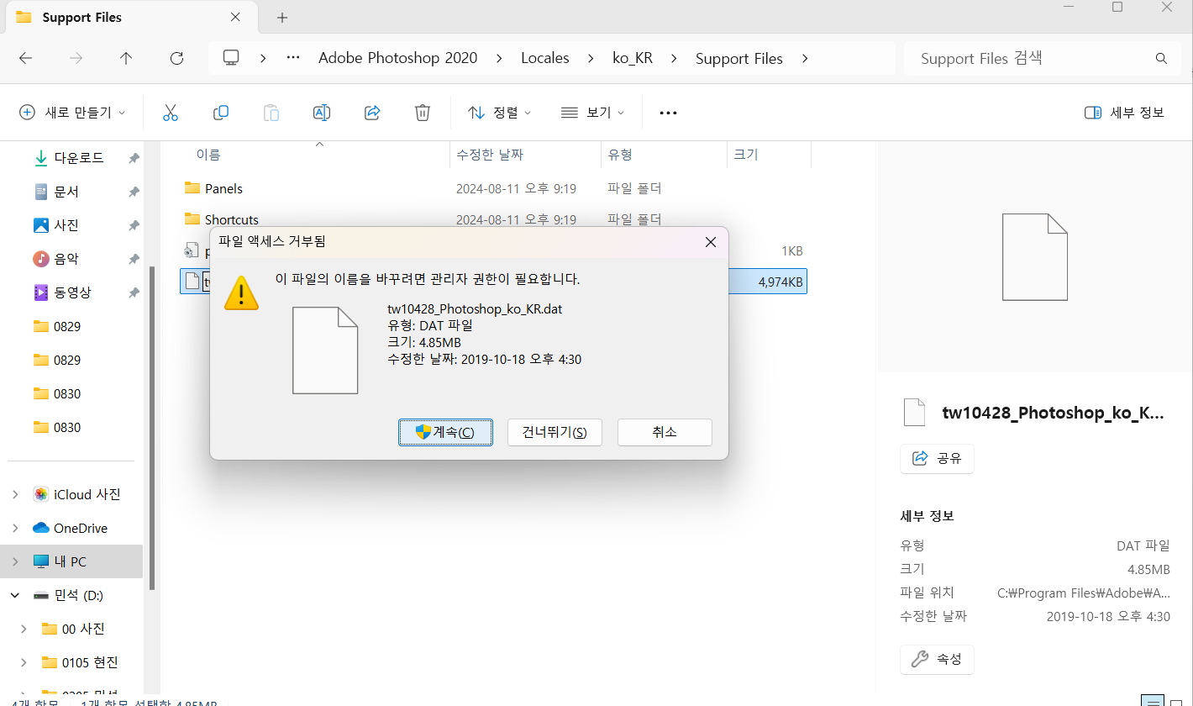Screen dimensions: 1193x706
Task: Click the Share arrow icon in toolbar
Action: coord(373,113)
